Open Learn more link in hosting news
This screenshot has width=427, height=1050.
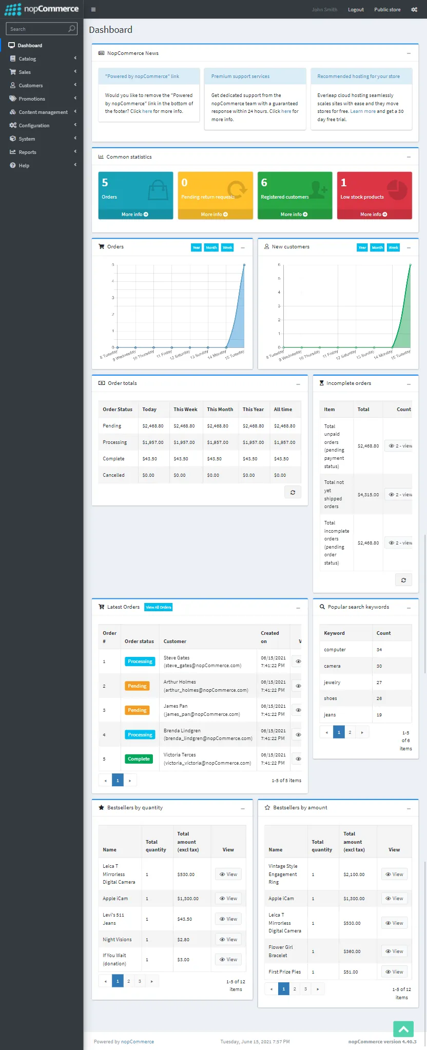pyautogui.click(x=363, y=111)
